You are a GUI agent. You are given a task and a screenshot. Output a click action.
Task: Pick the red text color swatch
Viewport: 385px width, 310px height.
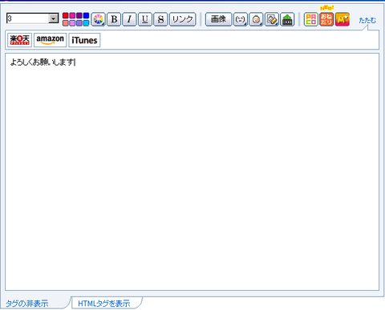click(66, 16)
